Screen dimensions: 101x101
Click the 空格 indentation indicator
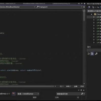pyautogui.click(x=75, y=86)
